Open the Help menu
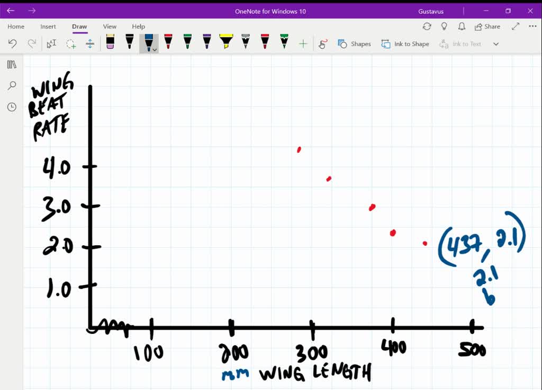This screenshot has width=542, height=390. [x=138, y=26]
